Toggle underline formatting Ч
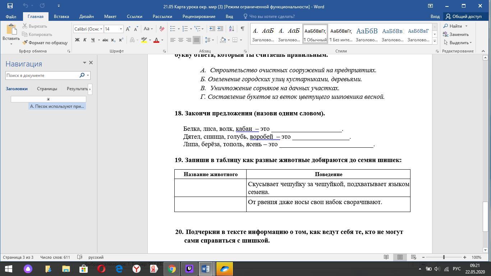This screenshot has height=276, width=491. 93,40
